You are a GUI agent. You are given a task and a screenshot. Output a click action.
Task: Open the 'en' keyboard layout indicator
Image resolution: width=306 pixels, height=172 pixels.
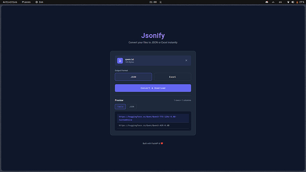pos(280,2)
